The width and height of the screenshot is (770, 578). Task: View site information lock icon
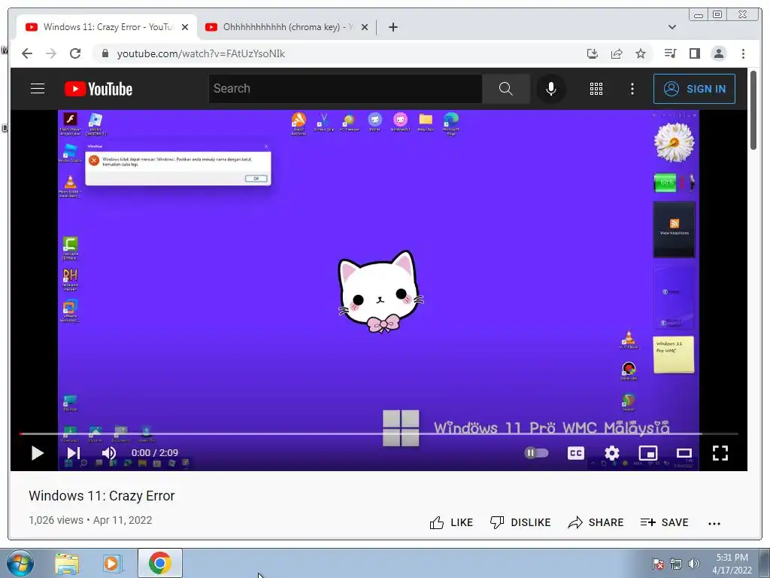pos(105,53)
